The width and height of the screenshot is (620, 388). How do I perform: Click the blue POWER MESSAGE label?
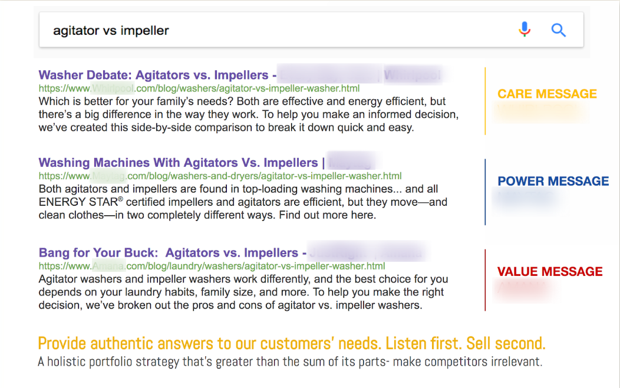[553, 181]
